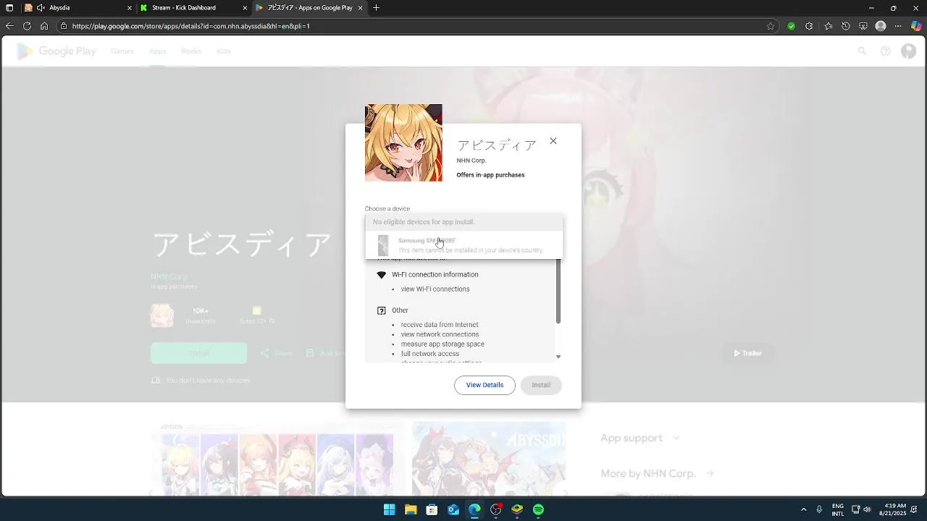This screenshot has width=927, height=521.
Task: Open the Copilot sidebar icon
Action: 916,26
